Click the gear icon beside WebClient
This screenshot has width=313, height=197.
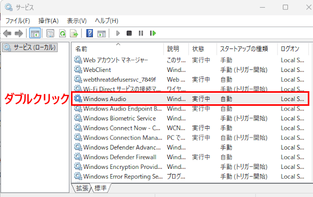click(78, 70)
